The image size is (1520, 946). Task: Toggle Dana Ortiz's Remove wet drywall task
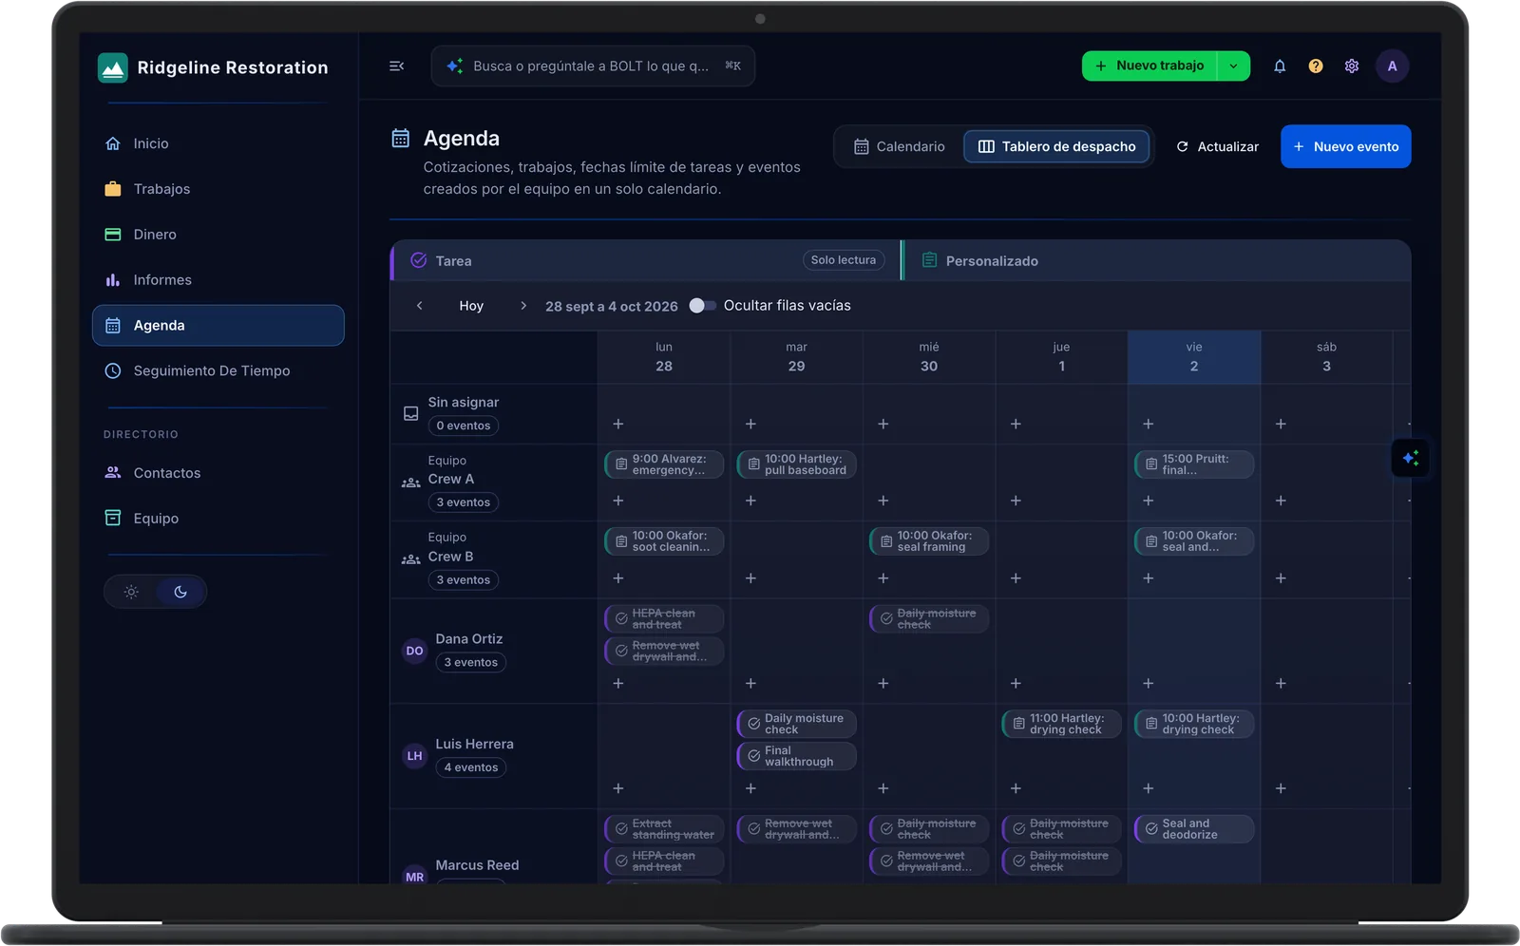(x=621, y=652)
